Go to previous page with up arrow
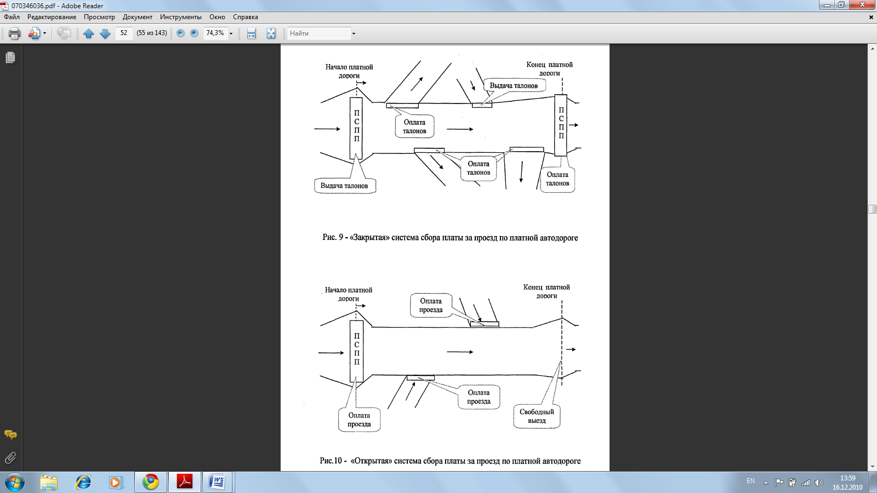Viewport: 877px width, 493px height. point(89,33)
